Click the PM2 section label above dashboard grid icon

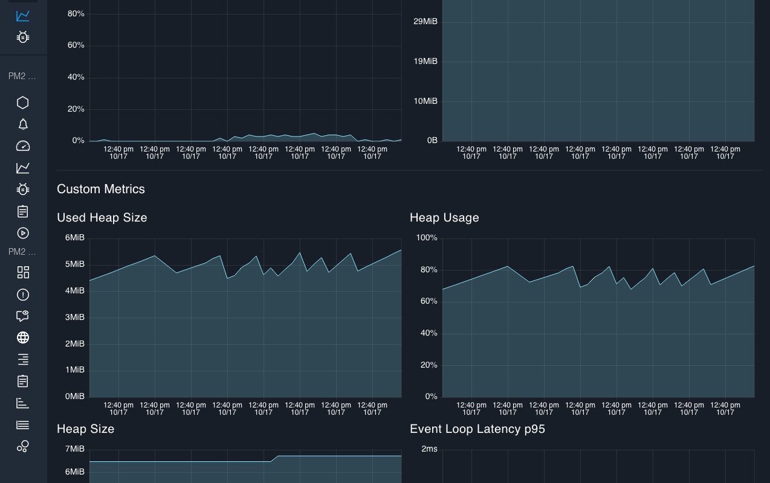click(22, 252)
